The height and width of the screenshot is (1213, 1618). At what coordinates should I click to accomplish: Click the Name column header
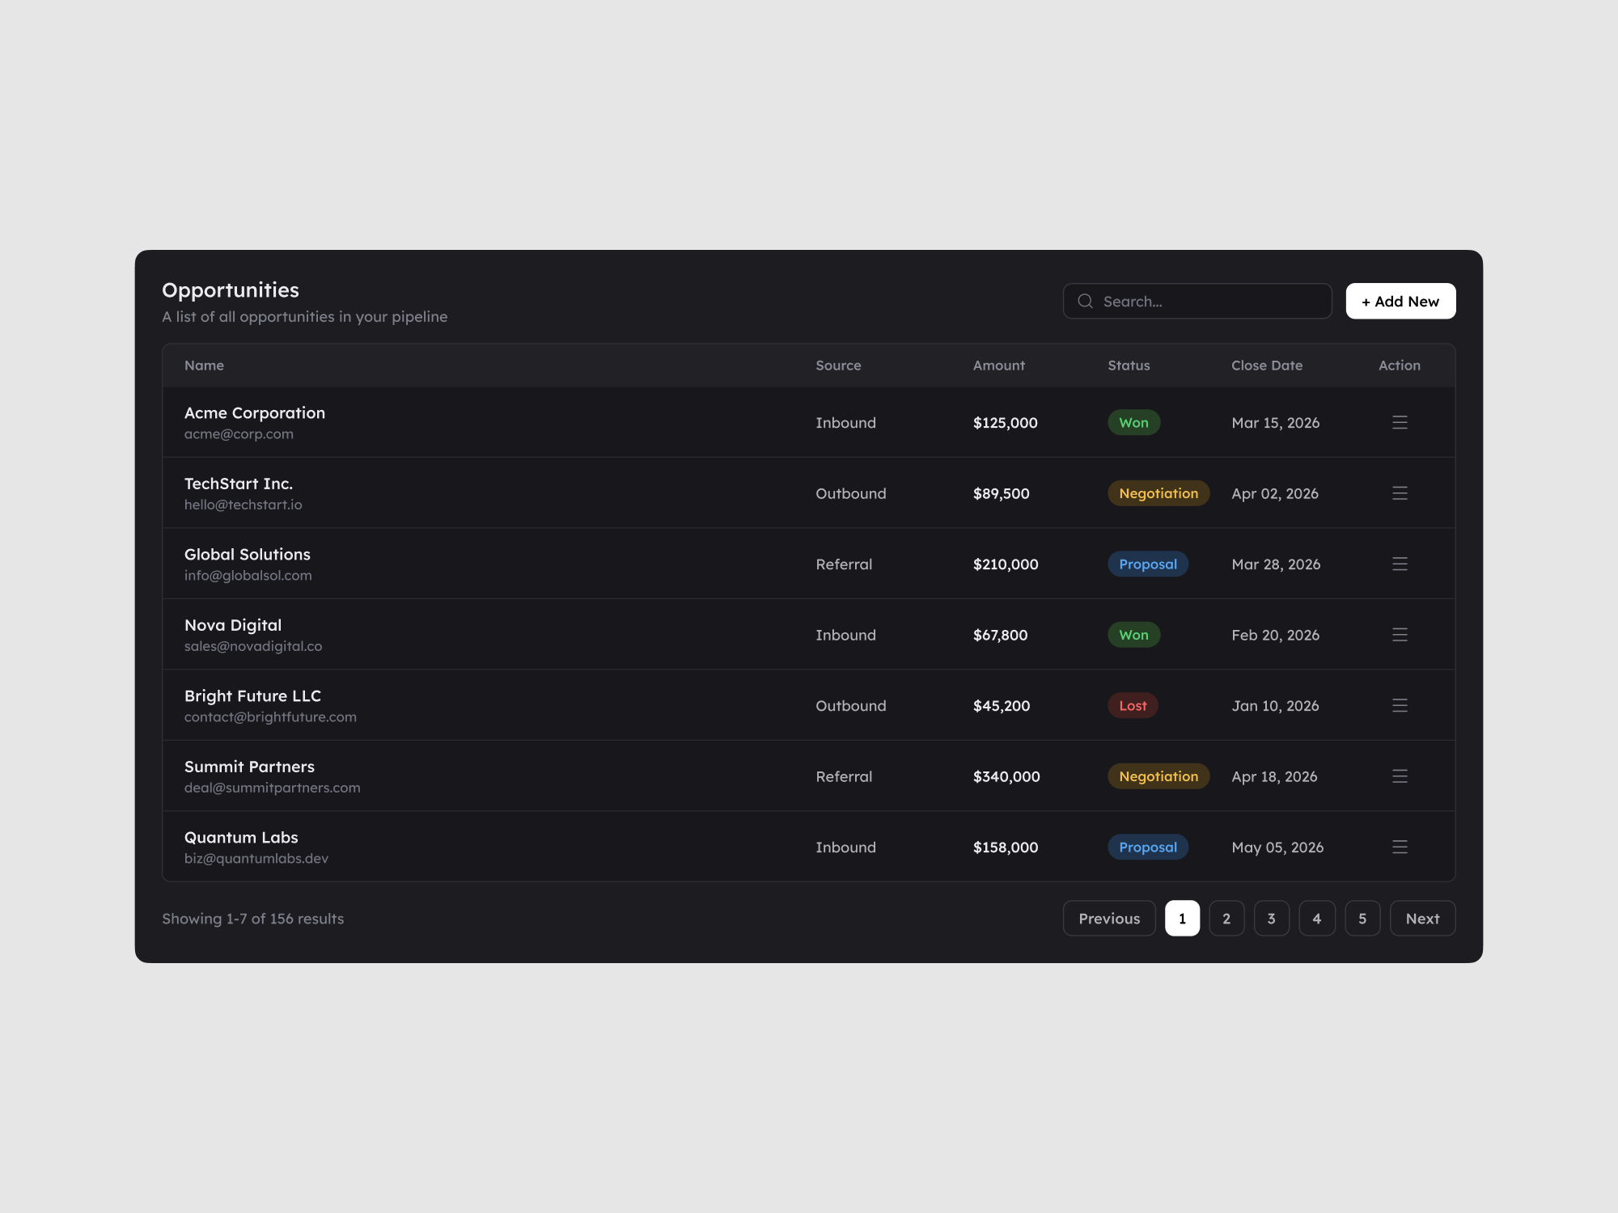(x=204, y=366)
